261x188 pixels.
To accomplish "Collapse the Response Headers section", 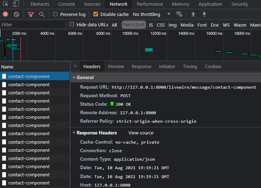I will 74,133.
